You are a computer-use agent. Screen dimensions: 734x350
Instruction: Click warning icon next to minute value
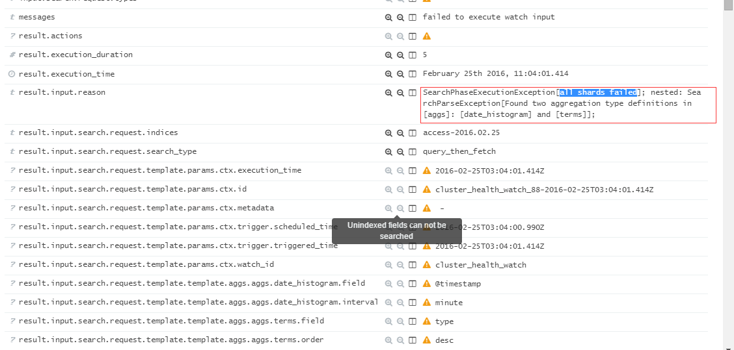click(426, 303)
